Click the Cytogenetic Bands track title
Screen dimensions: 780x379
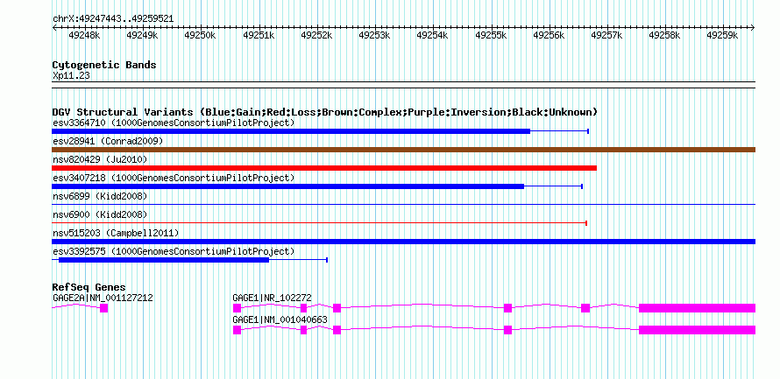(104, 65)
